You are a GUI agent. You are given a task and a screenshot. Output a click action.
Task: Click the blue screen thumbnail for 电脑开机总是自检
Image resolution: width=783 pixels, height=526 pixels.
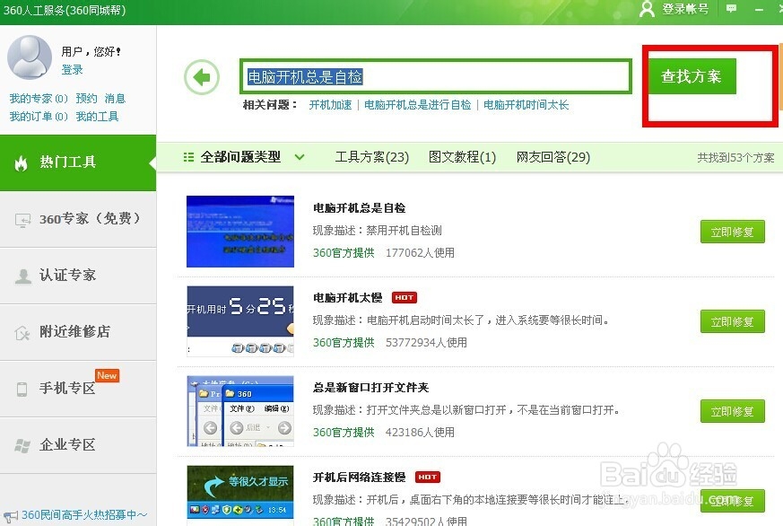(240, 232)
